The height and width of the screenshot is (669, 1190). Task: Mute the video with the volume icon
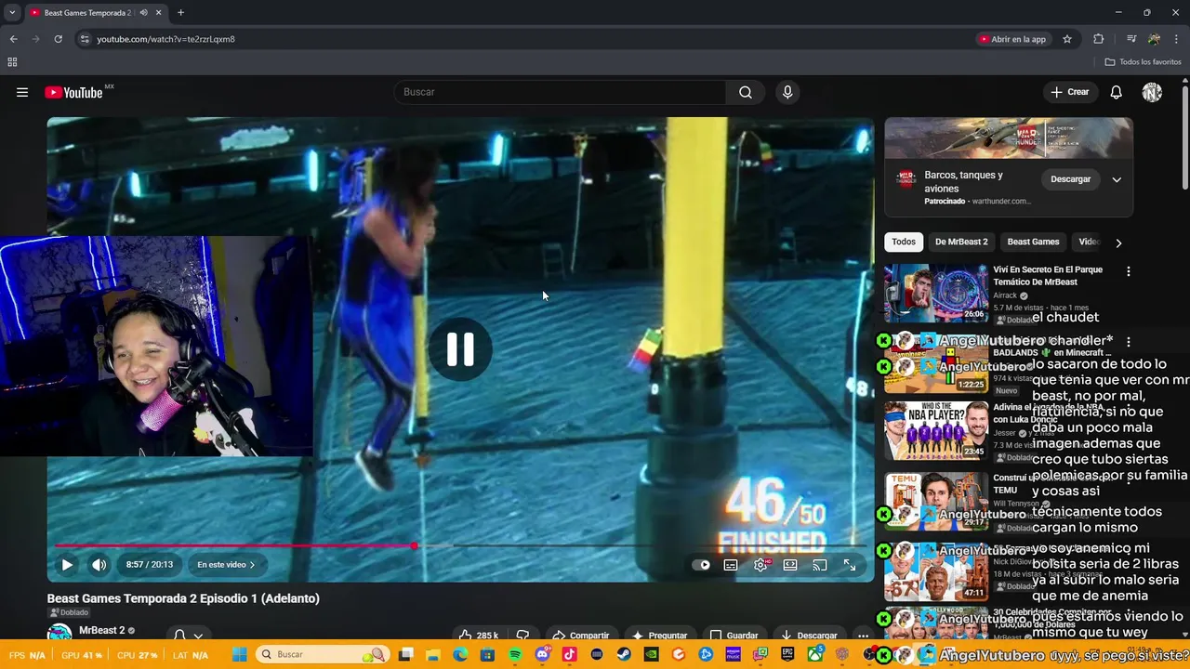[99, 564]
